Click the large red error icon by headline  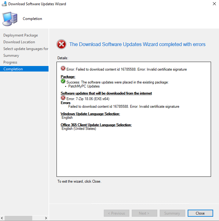[61, 44]
